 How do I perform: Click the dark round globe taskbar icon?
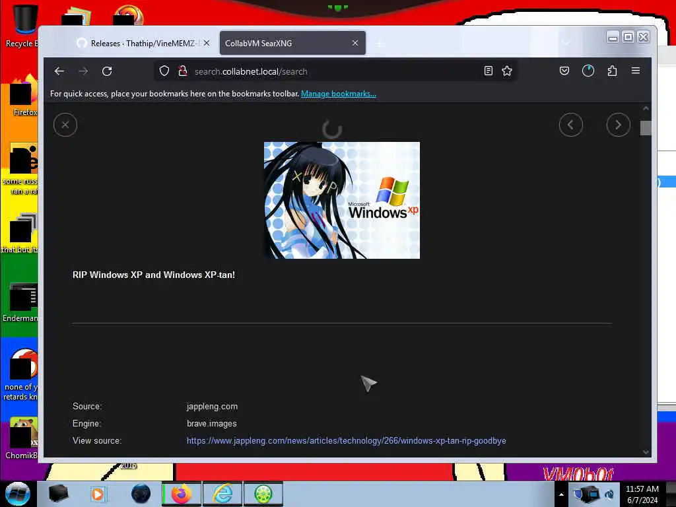(x=141, y=494)
